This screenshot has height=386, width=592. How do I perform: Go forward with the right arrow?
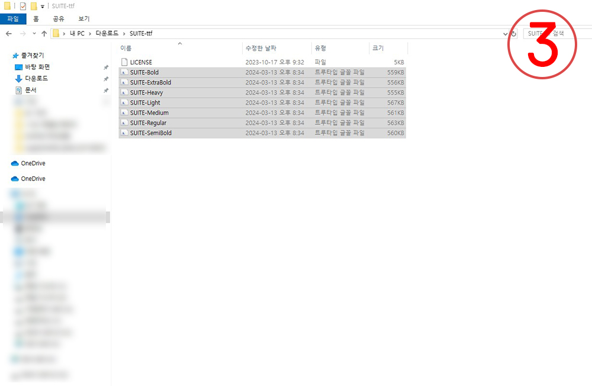22,34
